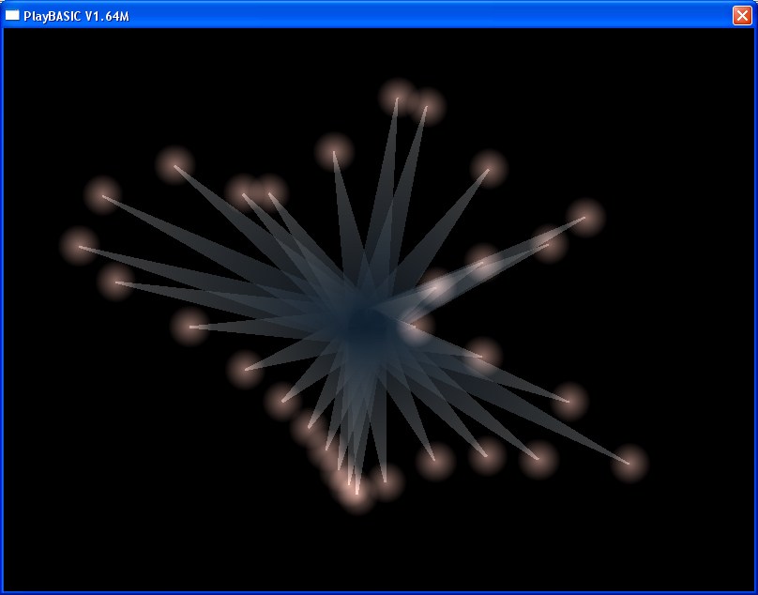Click the PlayBASIC window icon in title bar
Screen dimensions: 758x595
pos(12,15)
